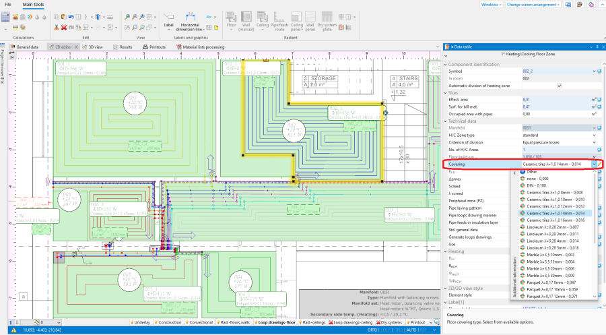Viewport: 606px width, 335px height.
Task: Toggle REP mode in status bar
Action: [424, 330]
